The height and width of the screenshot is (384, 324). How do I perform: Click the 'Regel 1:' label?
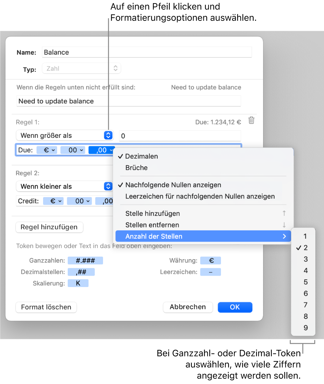click(x=28, y=122)
